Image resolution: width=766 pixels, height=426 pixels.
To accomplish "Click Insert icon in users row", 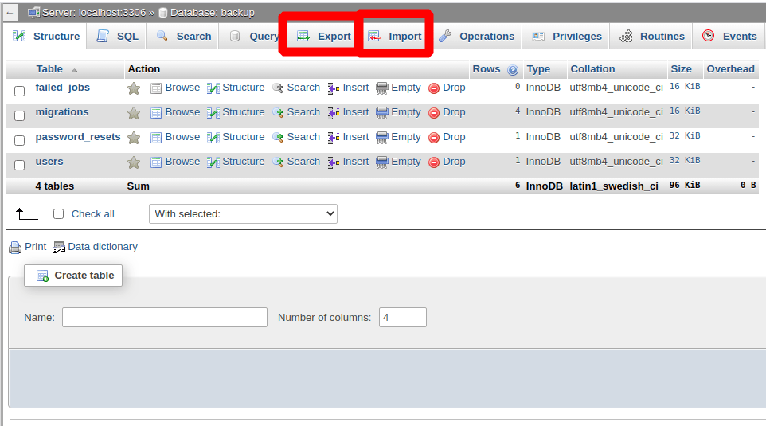I will (x=334, y=162).
